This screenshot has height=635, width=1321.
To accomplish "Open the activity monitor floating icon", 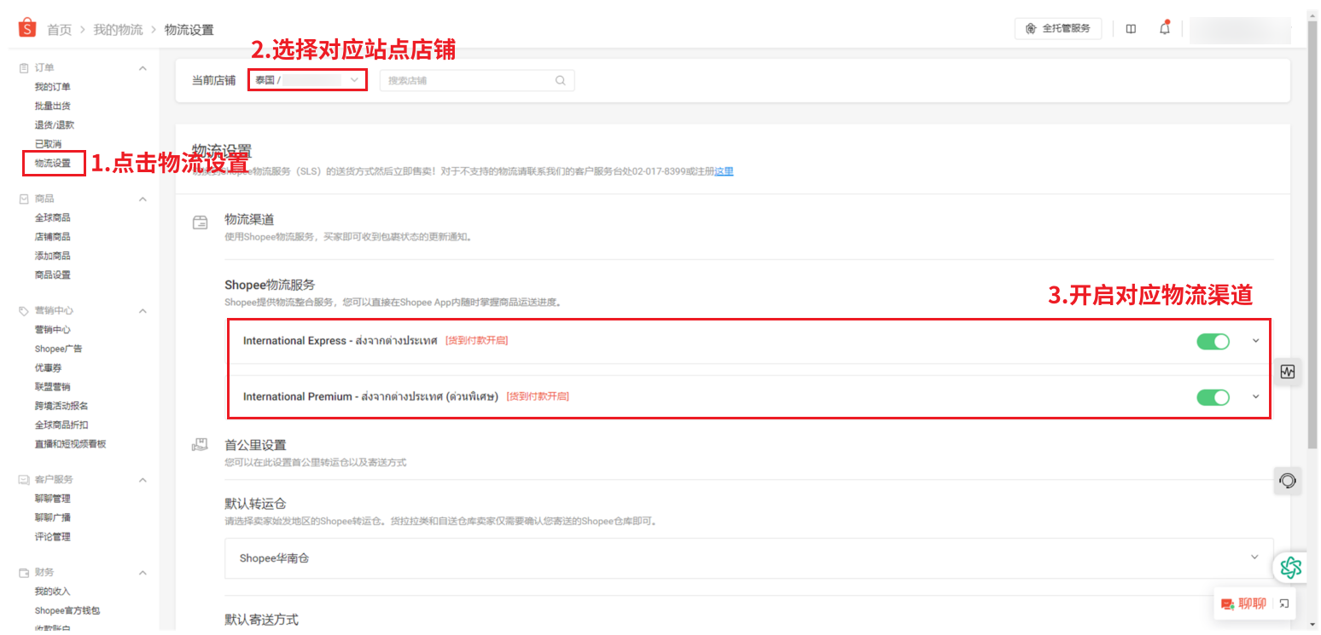I will (x=1287, y=372).
